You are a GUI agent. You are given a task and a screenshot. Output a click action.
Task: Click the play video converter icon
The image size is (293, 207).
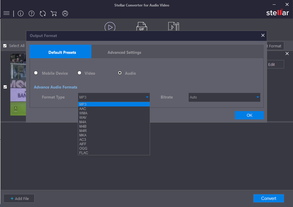coord(110,26)
